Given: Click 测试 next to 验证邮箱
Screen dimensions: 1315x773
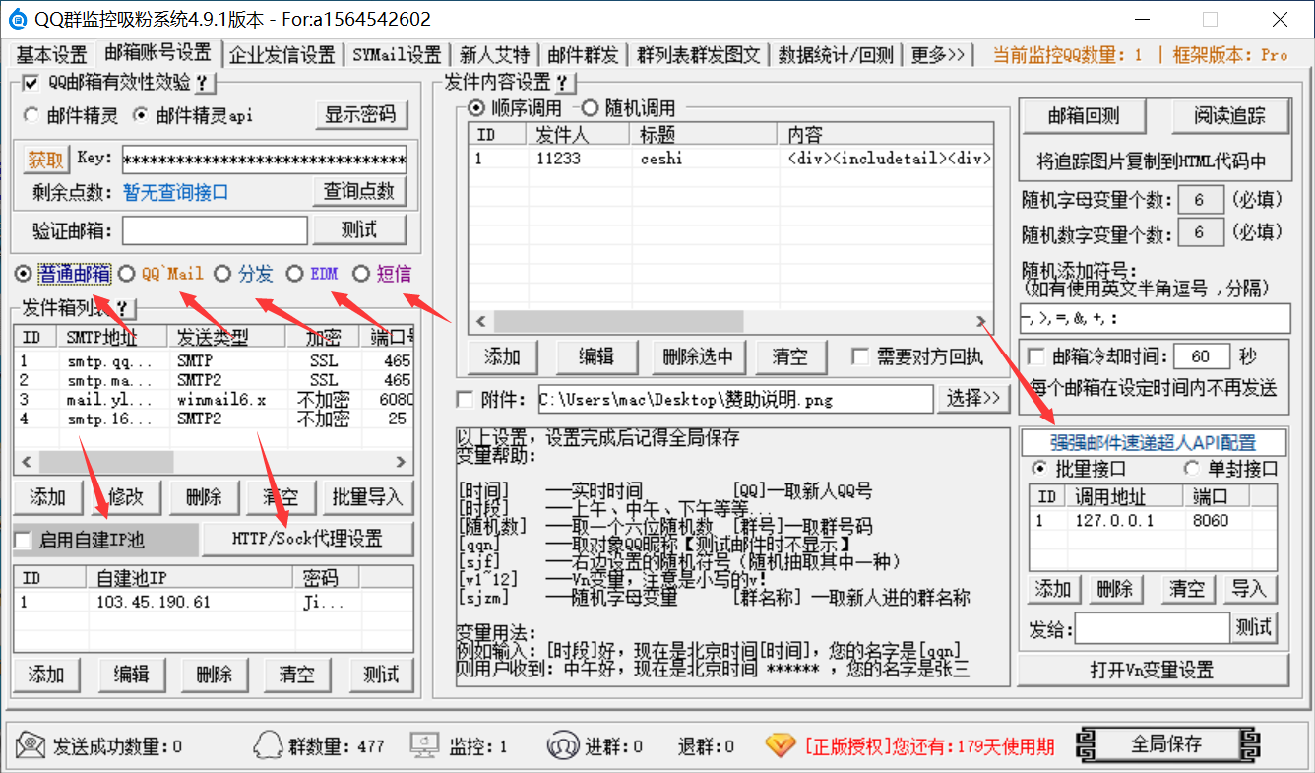Looking at the screenshot, I should coord(359,230).
